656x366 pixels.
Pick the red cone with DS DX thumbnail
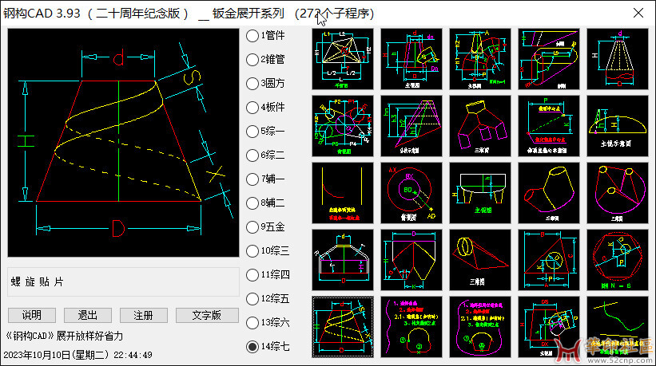[548, 327]
